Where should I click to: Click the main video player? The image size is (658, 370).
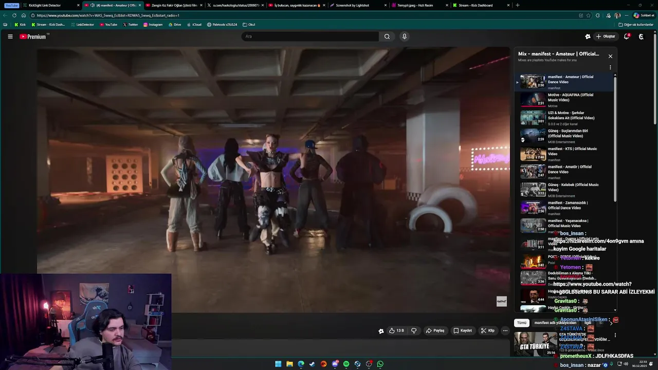273,180
